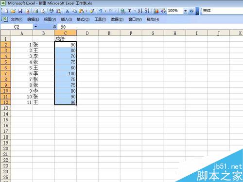Viewport: 243px width, 182px height.
Task: Insert a hyperlink with the globe icon
Action: 123,11
